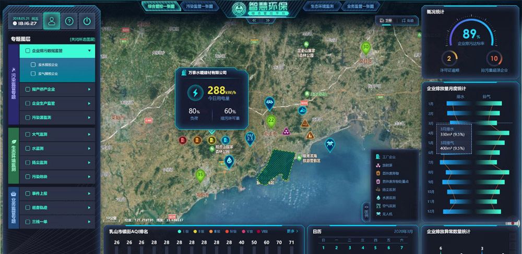
Task: Click the 关闭所选图层 link
Action: [82, 39]
